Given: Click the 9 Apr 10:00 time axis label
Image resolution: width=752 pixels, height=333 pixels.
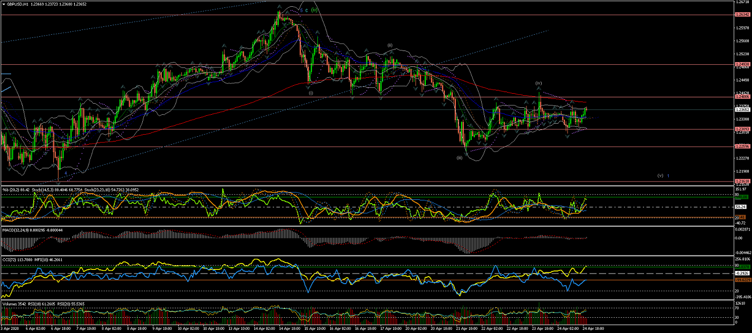Looking at the screenshot, I should [x=162, y=328].
